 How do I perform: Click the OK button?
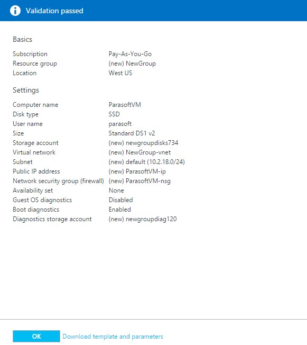(x=36, y=336)
